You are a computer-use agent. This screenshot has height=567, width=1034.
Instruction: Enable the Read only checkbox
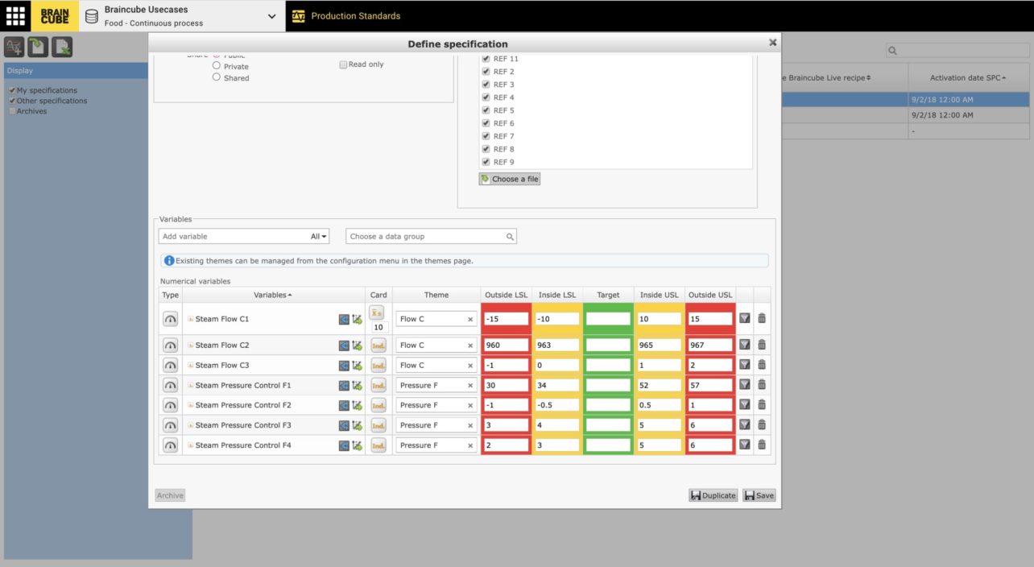[x=343, y=64]
